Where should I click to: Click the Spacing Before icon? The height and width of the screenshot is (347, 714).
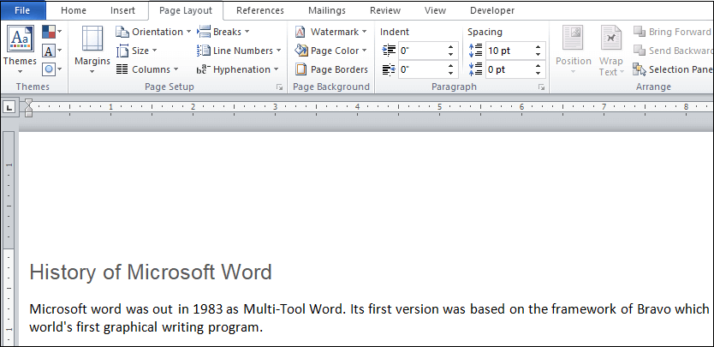pyautogui.click(x=475, y=51)
